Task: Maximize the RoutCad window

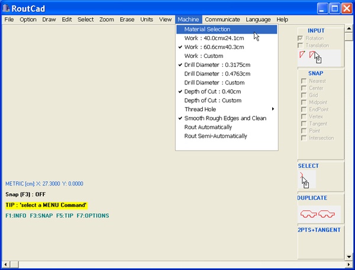Action: click(334, 9)
